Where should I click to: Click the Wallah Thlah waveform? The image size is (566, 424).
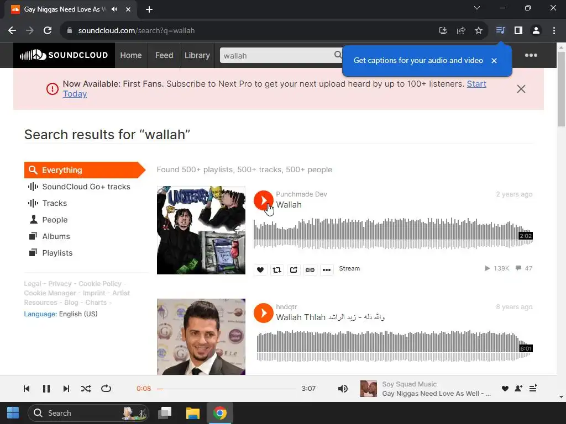[395, 346]
